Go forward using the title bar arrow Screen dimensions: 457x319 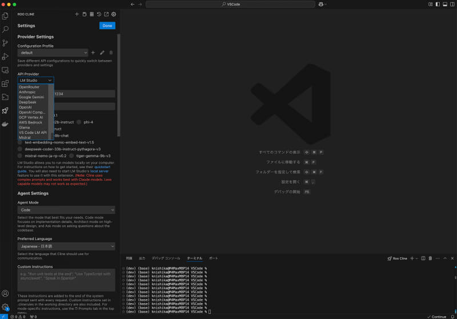click(x=140, y=4)
